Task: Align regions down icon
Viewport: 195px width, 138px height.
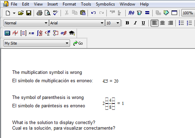Action: pos(119,13)
